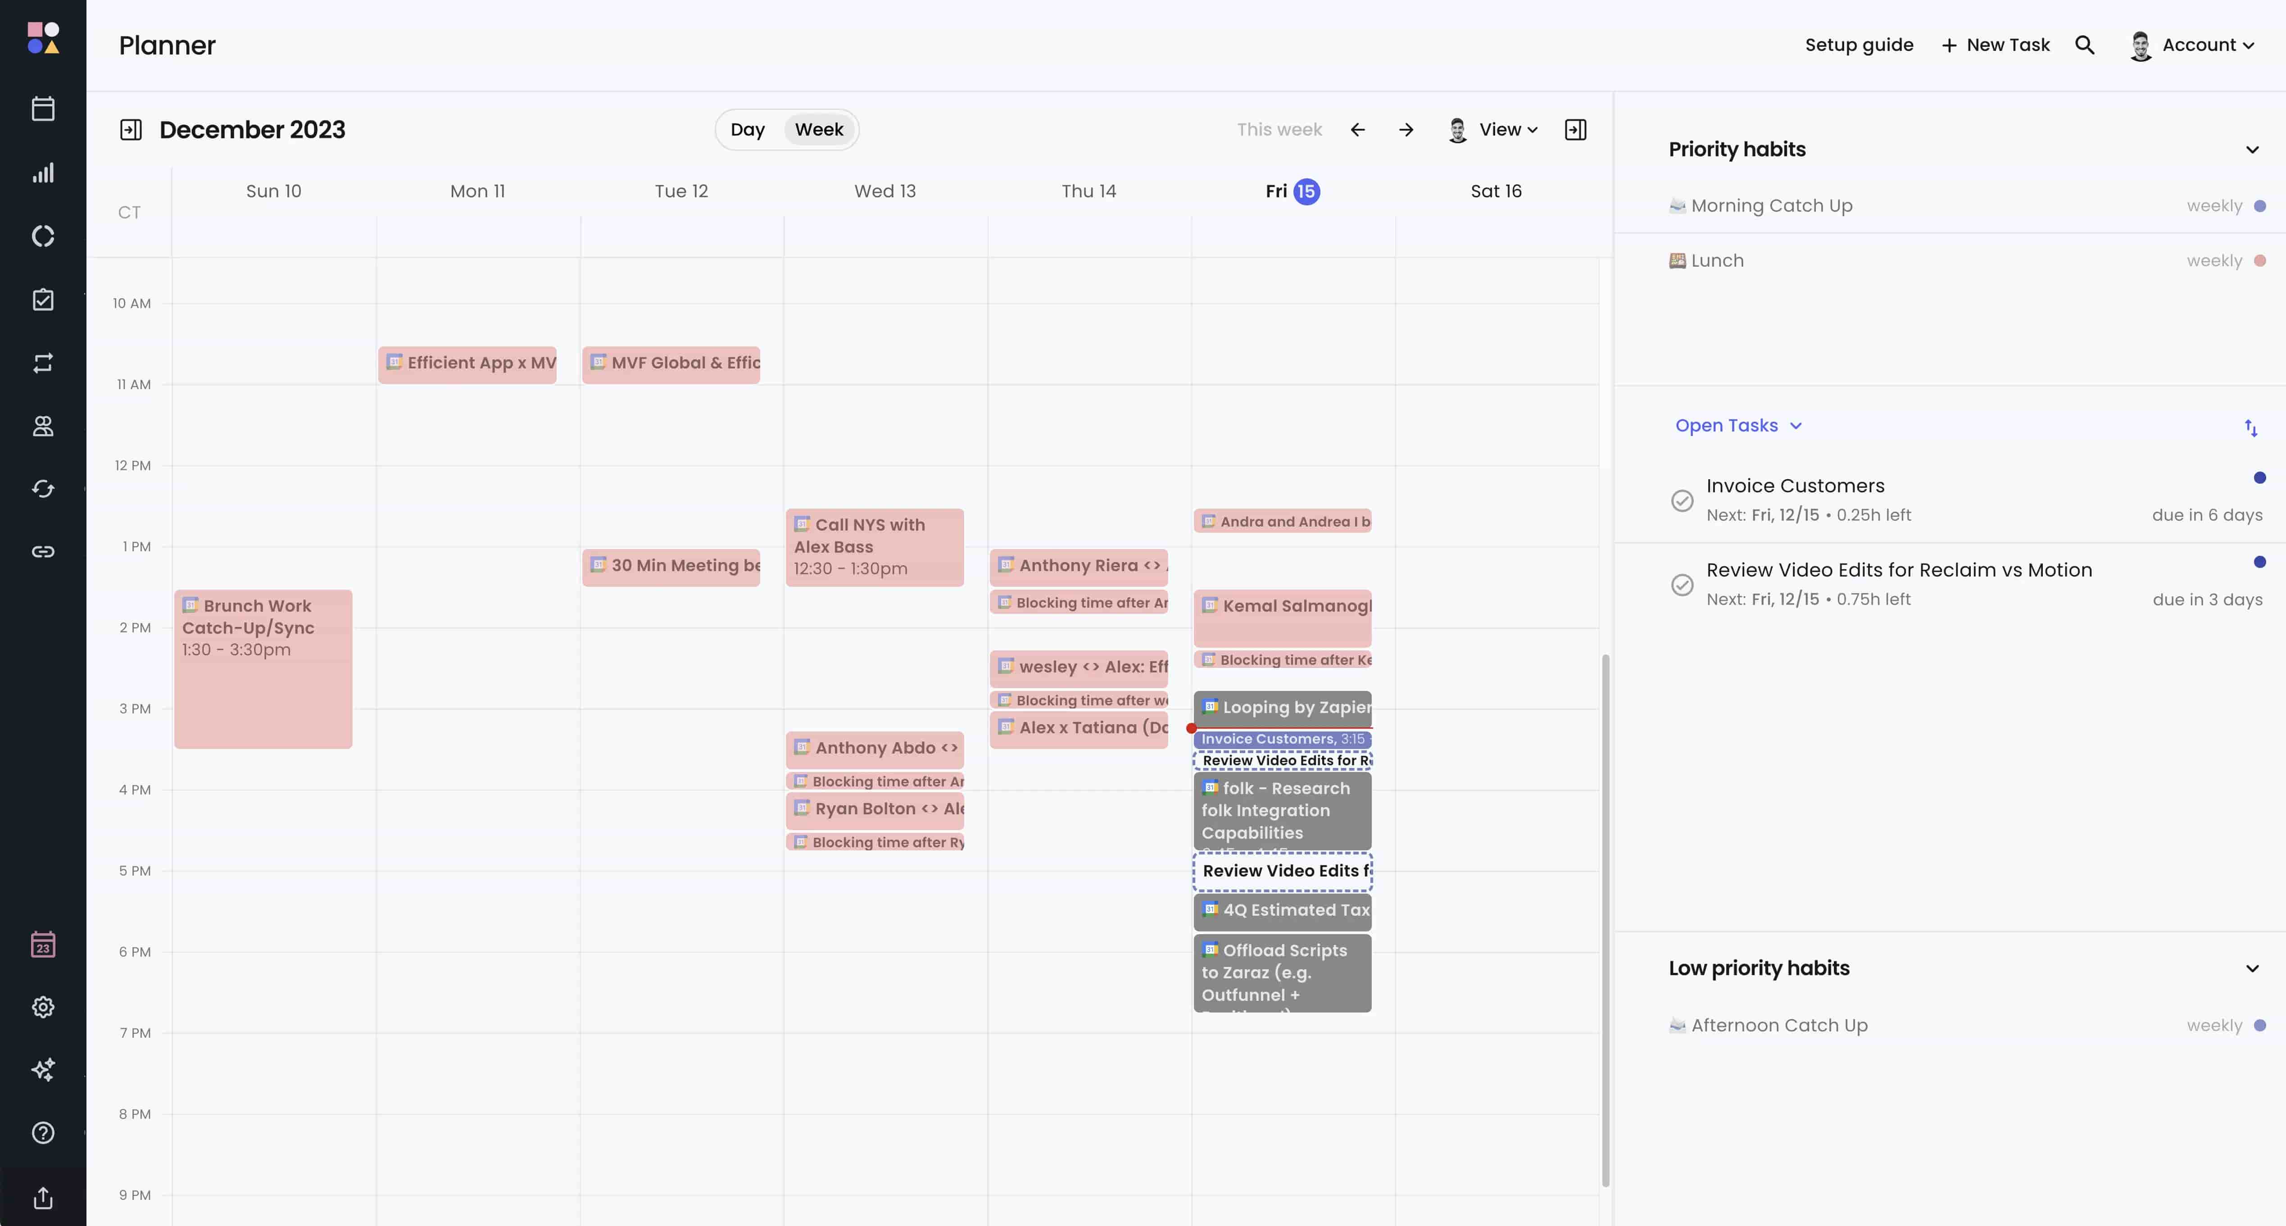The image size is (2286, 1226).
Task: Select the progress circle icon in sidebar
Action: pos(43,235)
